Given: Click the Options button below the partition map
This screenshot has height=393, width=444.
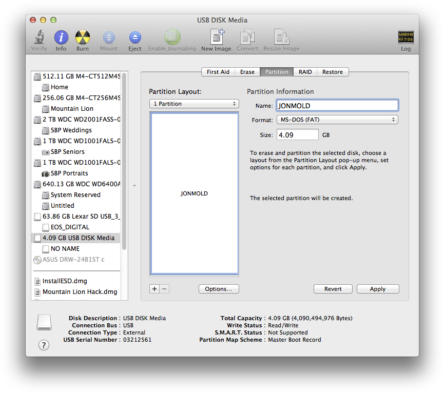Looking at the screenshot, I should coord(219,289).
